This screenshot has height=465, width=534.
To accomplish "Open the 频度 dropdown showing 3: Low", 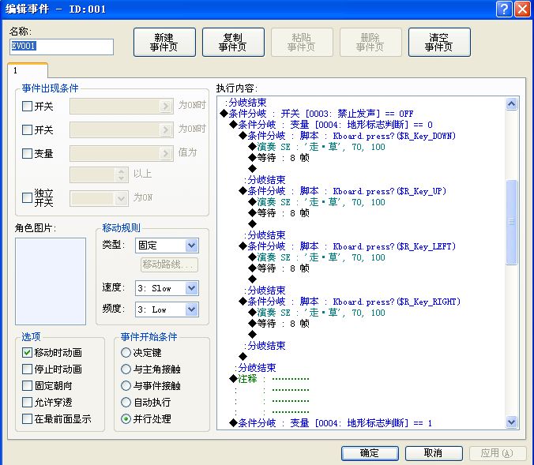I will point(167,309).
